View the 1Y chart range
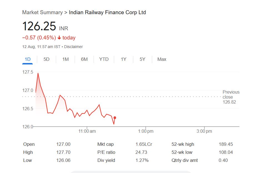This screenshot has width=256, height=173. 124,59
